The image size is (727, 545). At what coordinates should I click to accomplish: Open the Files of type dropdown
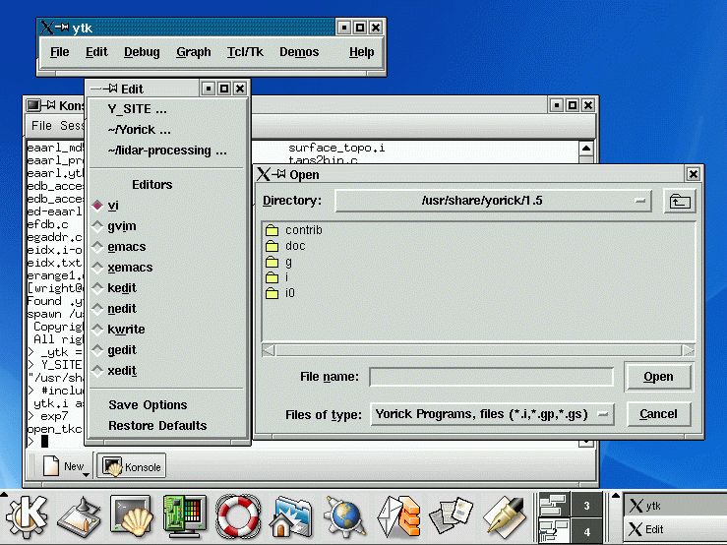(604, 414)
